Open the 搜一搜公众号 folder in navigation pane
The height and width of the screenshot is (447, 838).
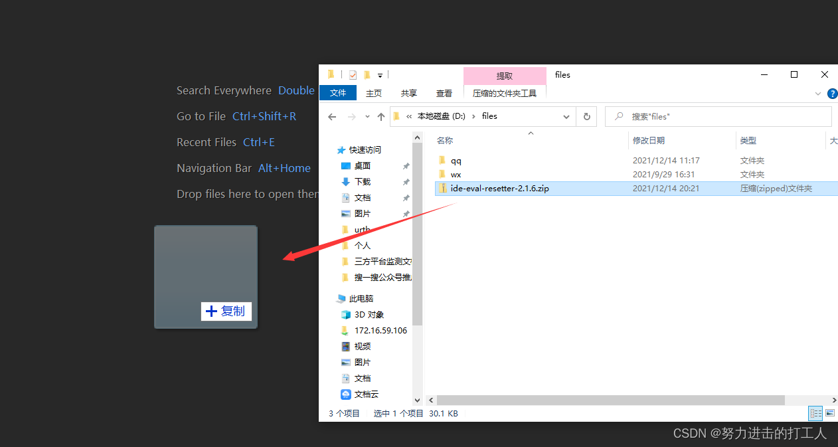[x=383, y=278]
